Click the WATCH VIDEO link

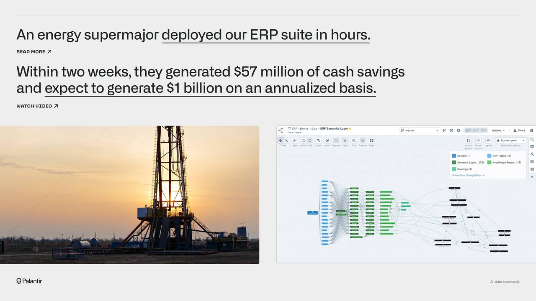click(x=37, y=106)
